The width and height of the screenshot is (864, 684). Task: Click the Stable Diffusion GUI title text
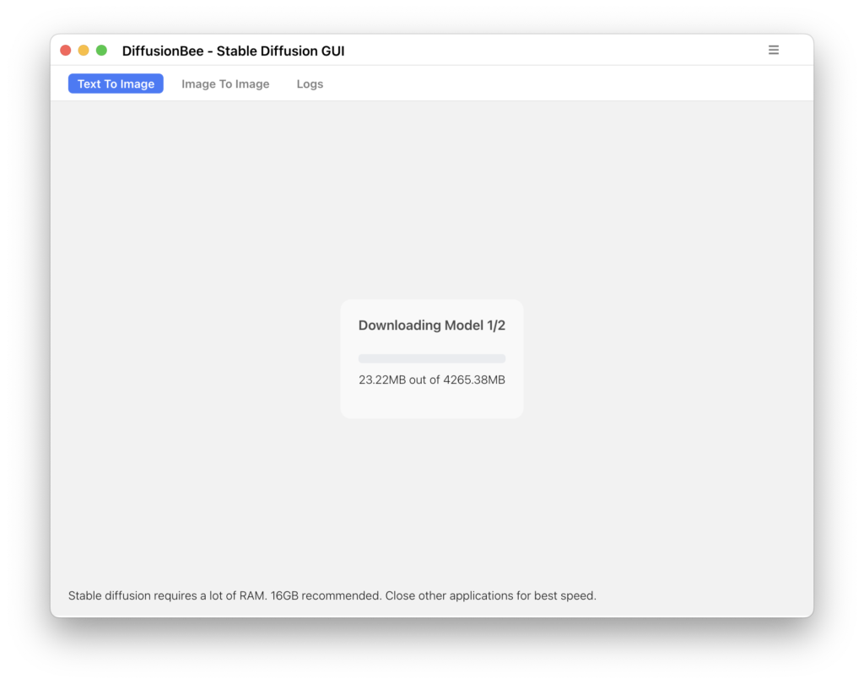coord(280,51)
